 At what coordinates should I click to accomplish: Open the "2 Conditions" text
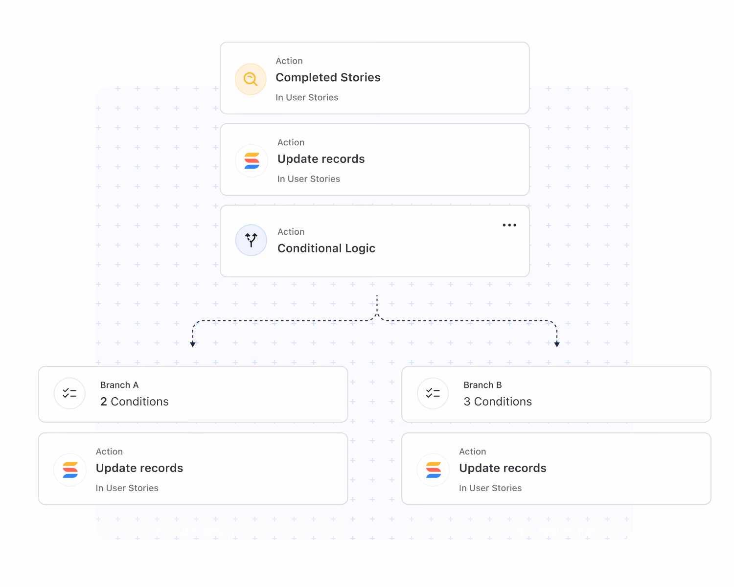pyautogui.click(x=135, y=402)
